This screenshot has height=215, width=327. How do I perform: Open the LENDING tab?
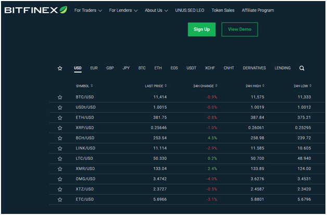282,68
